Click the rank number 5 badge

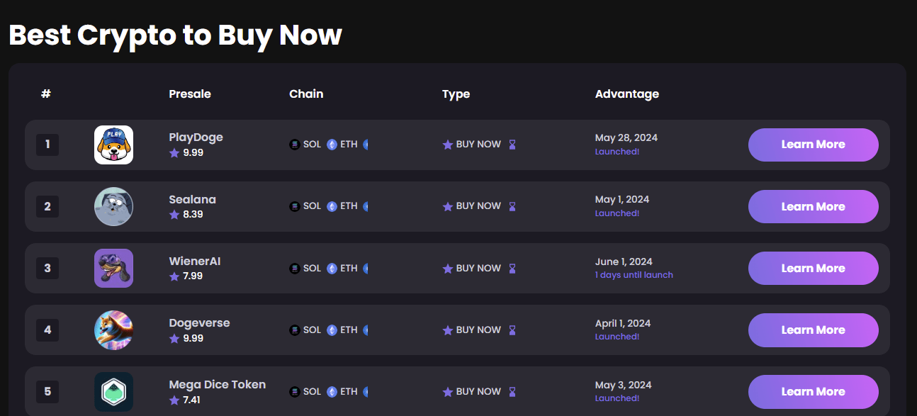(x=47, y=392)
